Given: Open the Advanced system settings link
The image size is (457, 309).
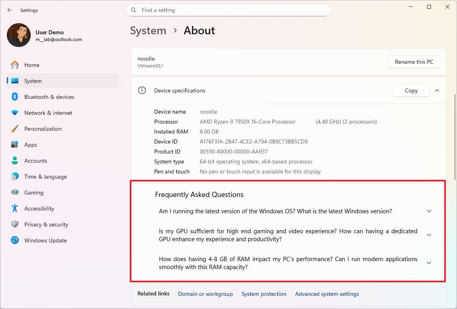Looking at the screenshot, I should click(327, 294).
